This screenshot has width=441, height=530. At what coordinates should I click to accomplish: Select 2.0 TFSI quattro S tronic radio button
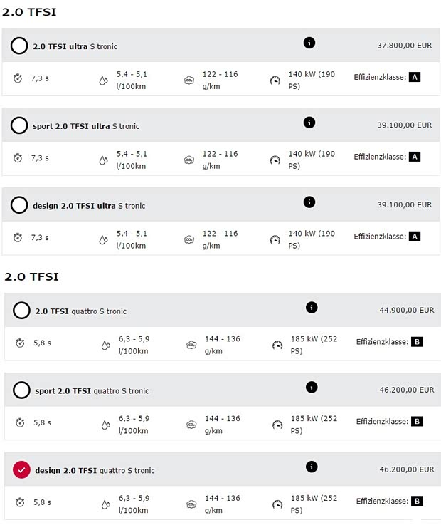(22, 311)
